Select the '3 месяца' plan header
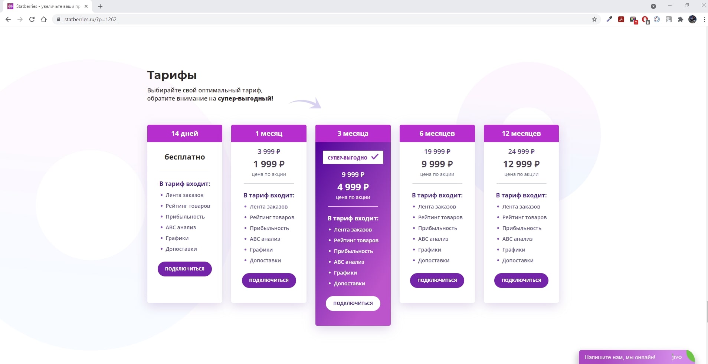Viewport: 708px width, 364px height. [x=353, y=133]
